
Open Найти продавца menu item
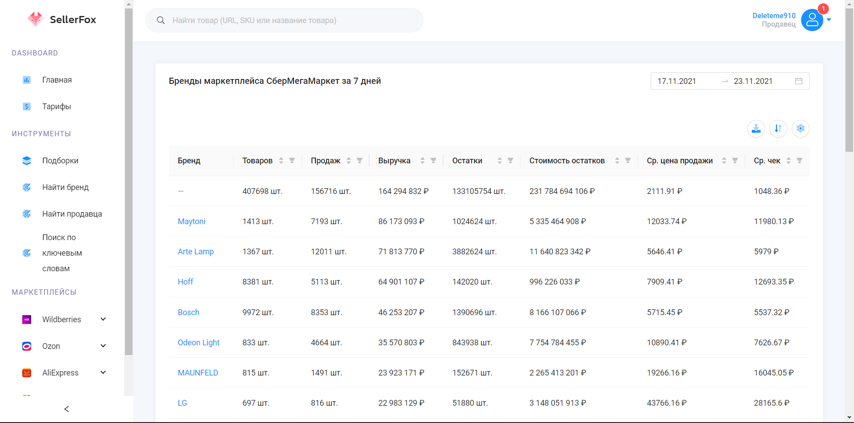(x=72, y=214)
